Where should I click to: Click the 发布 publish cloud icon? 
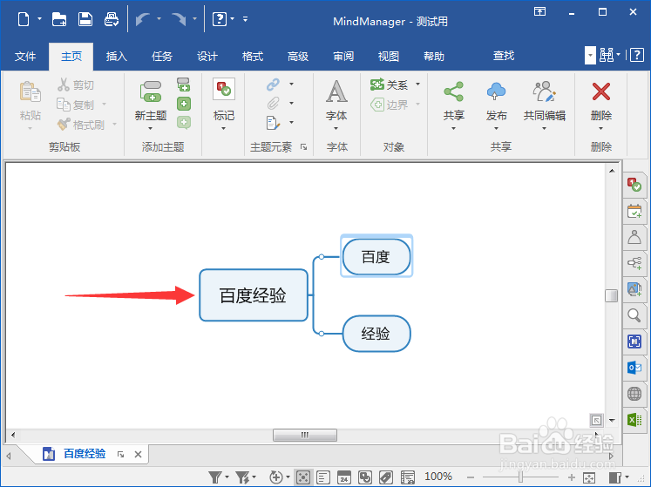[x=496, y=91]
